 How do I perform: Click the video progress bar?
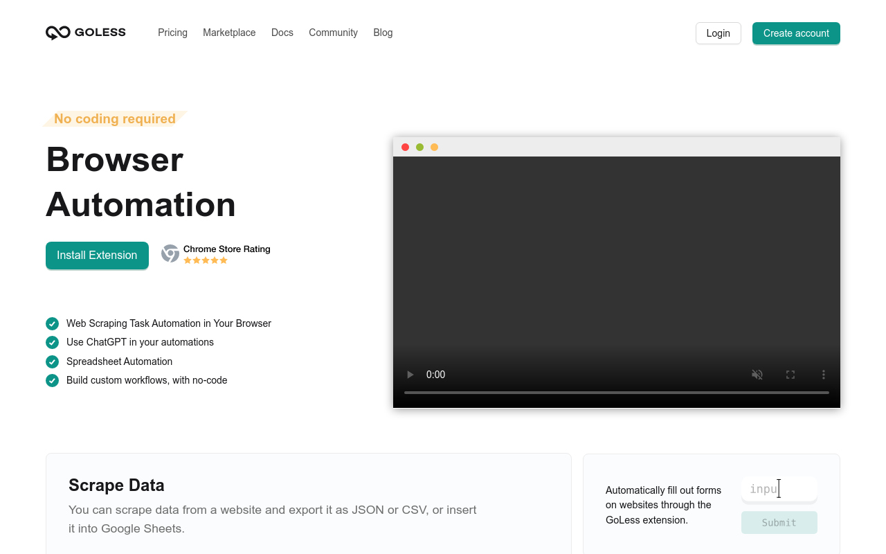click(x=617, y=393)
